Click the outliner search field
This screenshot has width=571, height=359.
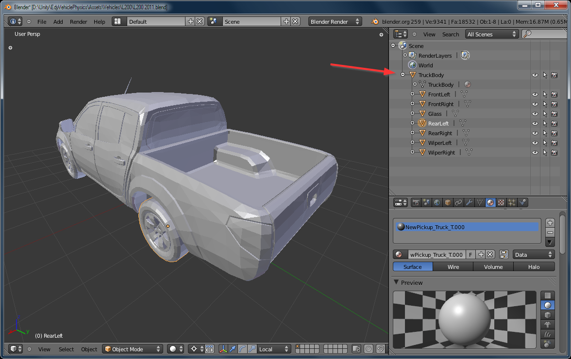point(546,34)
